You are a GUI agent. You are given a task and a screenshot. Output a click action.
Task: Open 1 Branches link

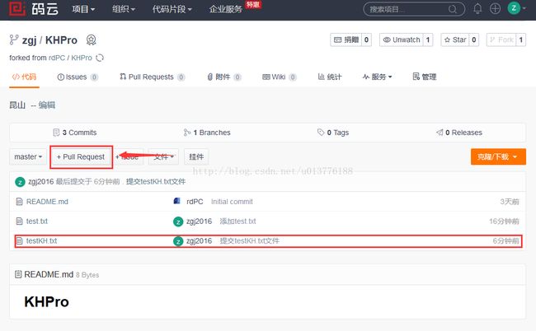coord(207,133)
